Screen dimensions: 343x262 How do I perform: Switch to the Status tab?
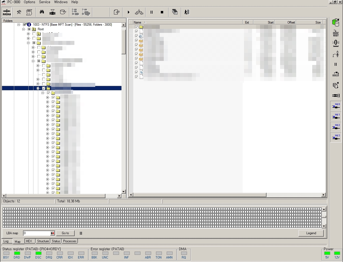click(56, 241)
